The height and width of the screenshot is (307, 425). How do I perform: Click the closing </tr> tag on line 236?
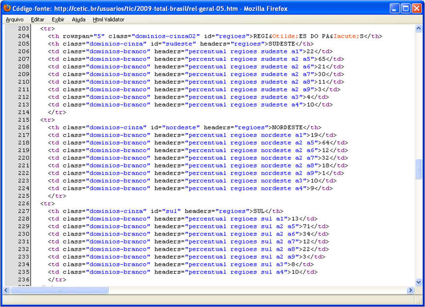coord(57,279)
